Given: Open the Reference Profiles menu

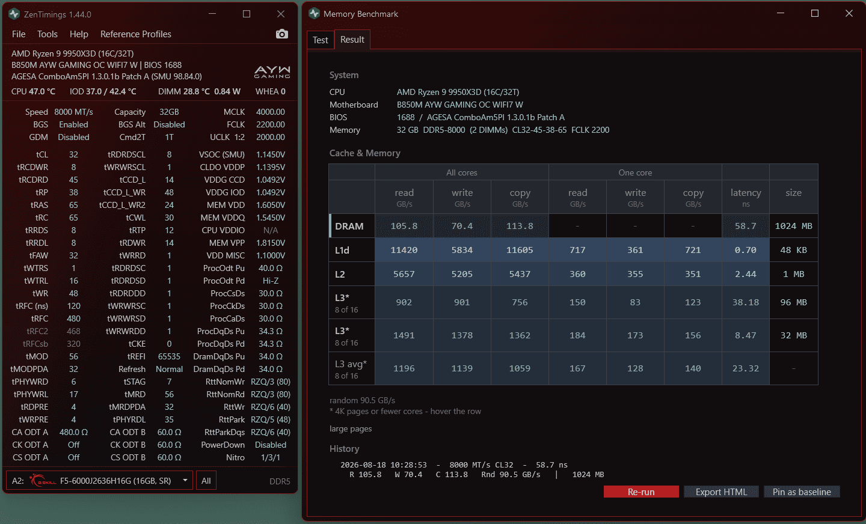Looking at the screenshot, I should [136, 34].
